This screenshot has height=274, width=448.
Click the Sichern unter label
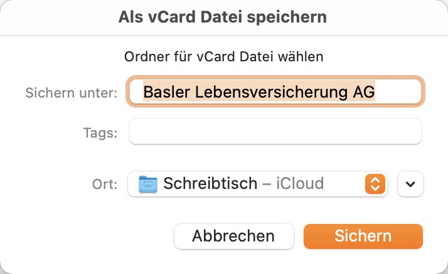(x=72, y=93)
